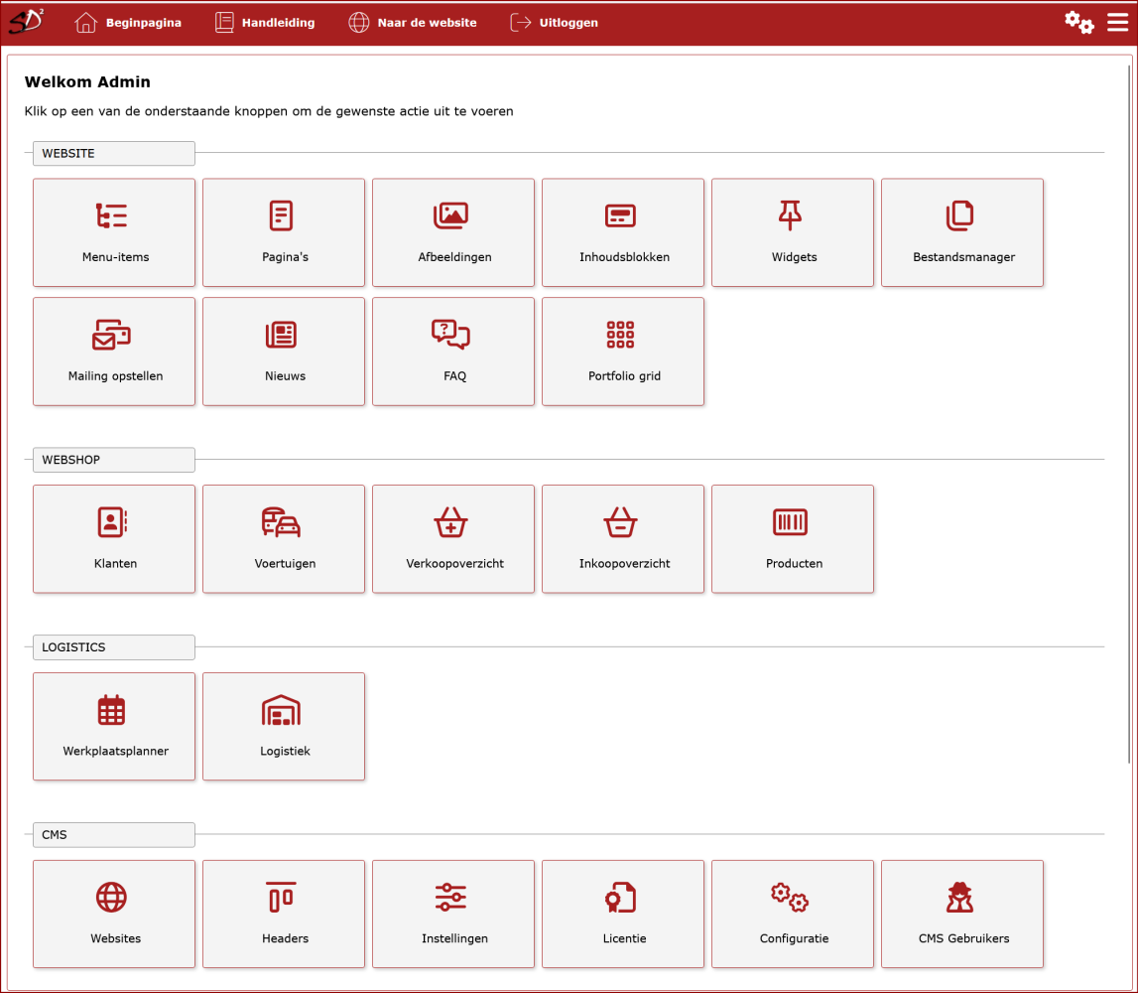Open the Mailing opstellen tile
Image resolution: width=1138 pixels, height=993 pixels.
point(114,352)
